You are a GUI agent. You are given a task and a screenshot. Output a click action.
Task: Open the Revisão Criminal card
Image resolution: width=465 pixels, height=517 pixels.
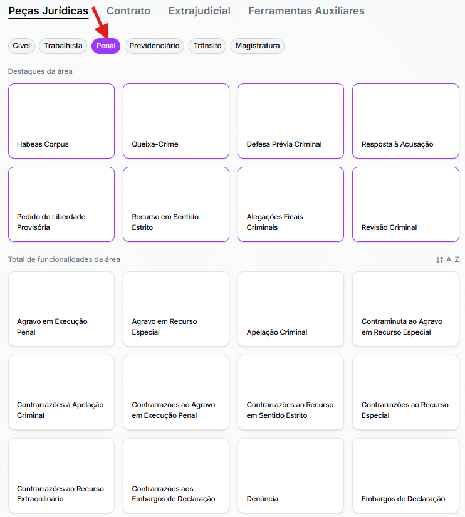pyautogui.click(x=405, y=204)
